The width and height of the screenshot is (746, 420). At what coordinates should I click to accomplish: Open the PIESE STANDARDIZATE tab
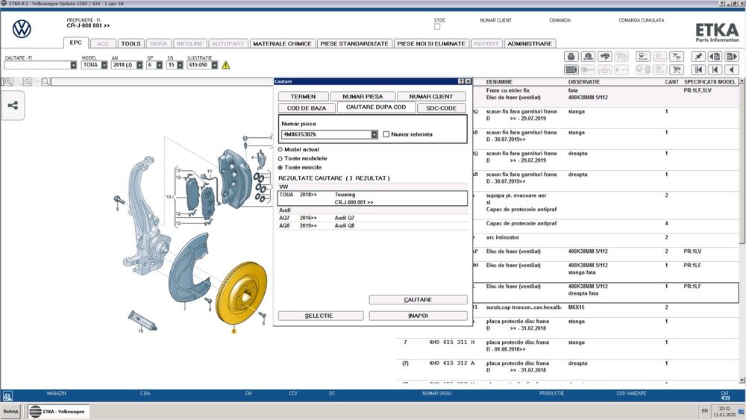(354, 44)
